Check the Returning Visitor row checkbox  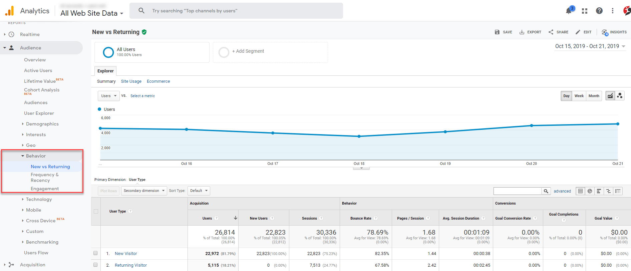95,265
